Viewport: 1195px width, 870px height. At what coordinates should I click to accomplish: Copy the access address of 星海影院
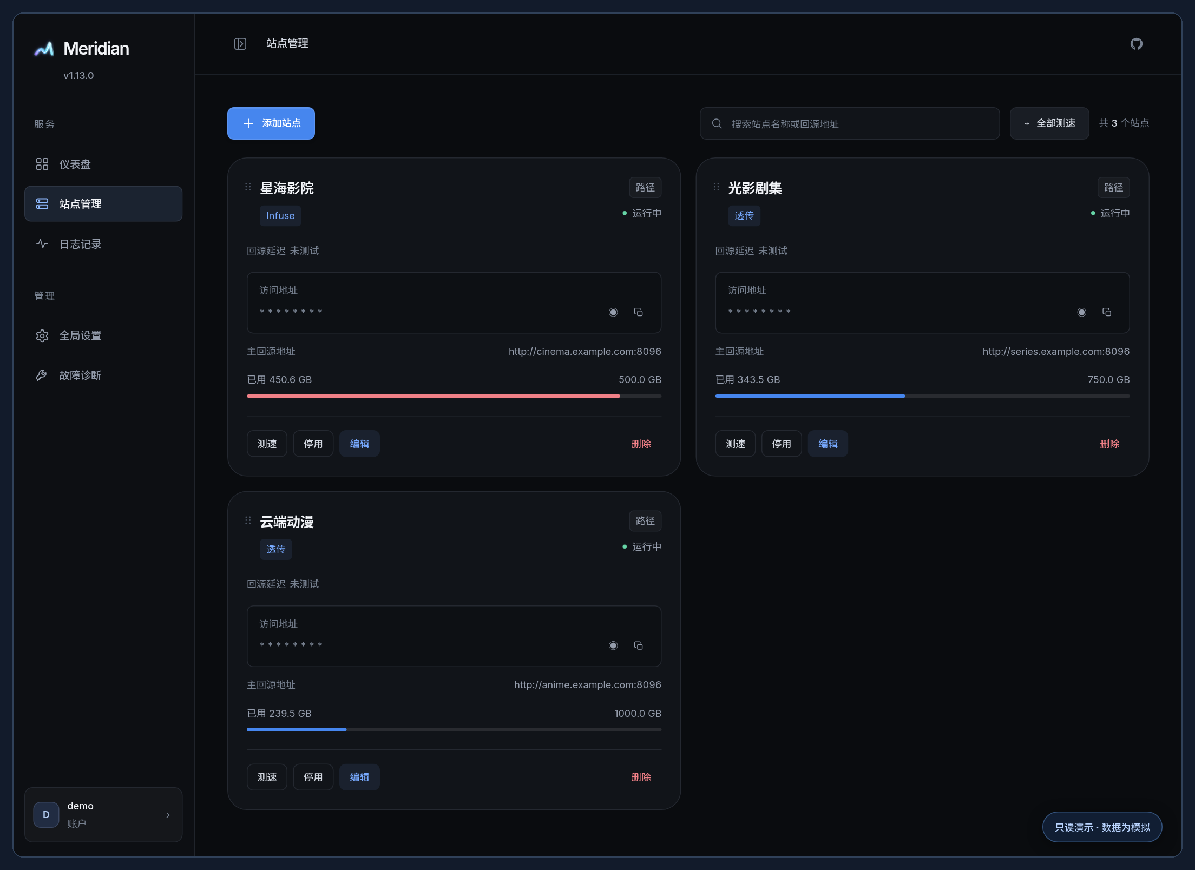tap(639, 312)
